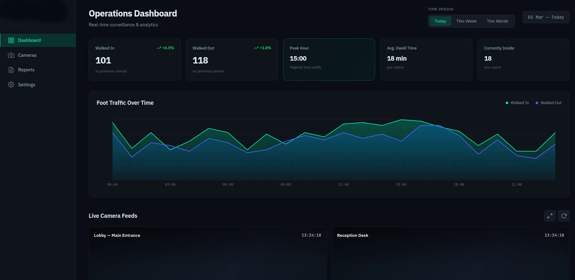This screenshot has height=280, width=575.
Task: Open the Peak Hour stat card
Action: point(329,59)
